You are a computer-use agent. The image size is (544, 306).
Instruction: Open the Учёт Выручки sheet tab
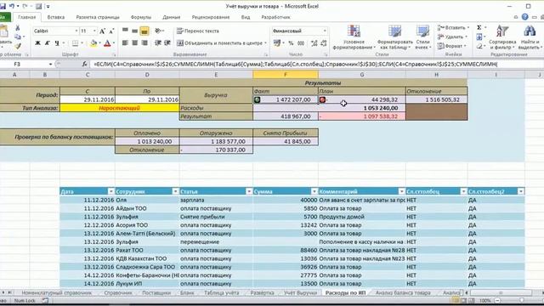(x=300, y=292)
